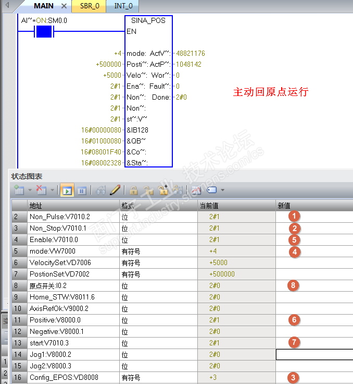The image size is (353, 384).
Task: Select the VelocitySet:VD7006 address cell
Action: (73, 262)
